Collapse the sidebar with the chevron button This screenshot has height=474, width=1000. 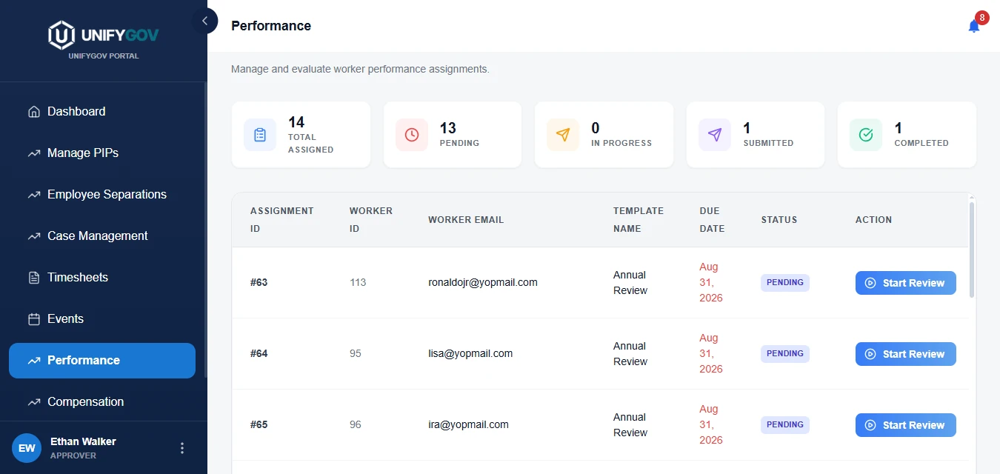pyautogui.click(x=204, y=21)
